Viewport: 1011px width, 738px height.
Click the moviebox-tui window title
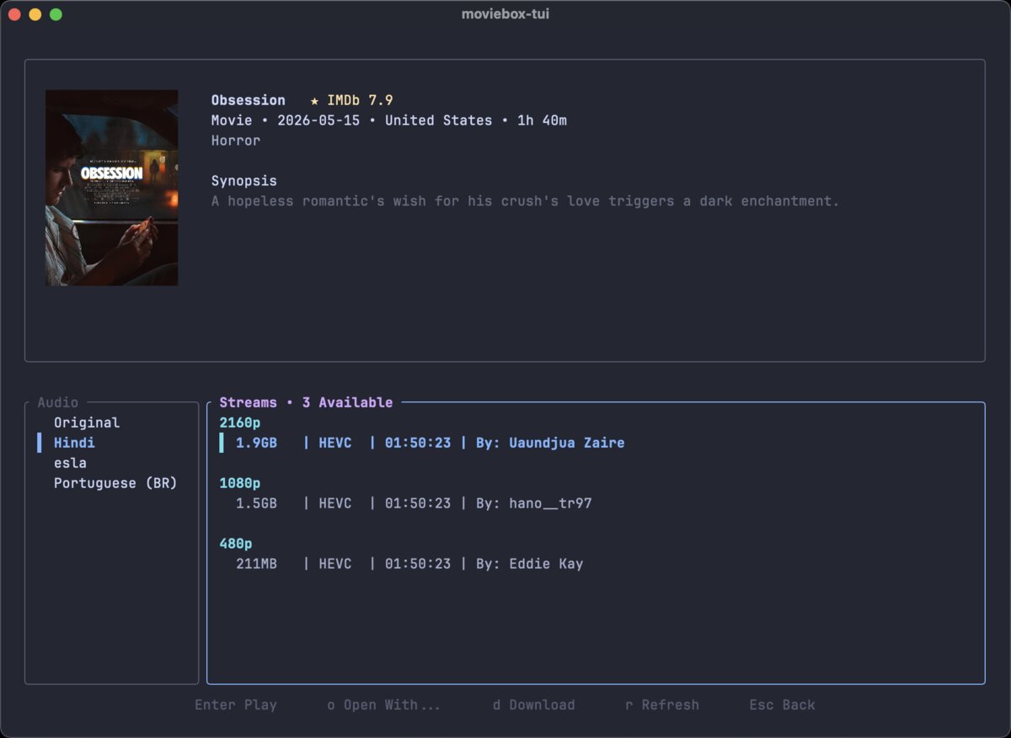click(x=505, y=13)
